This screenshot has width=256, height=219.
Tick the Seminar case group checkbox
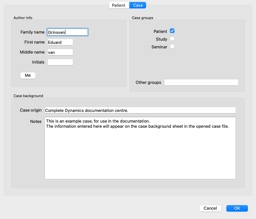click(172, 46)
